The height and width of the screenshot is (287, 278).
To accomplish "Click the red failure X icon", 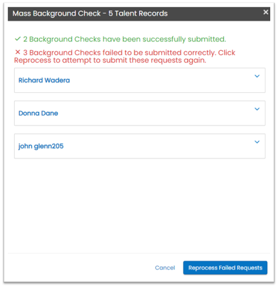I will pos(17,53).
